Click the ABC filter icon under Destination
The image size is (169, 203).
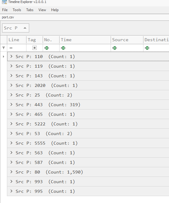click(x=147, y=48)
